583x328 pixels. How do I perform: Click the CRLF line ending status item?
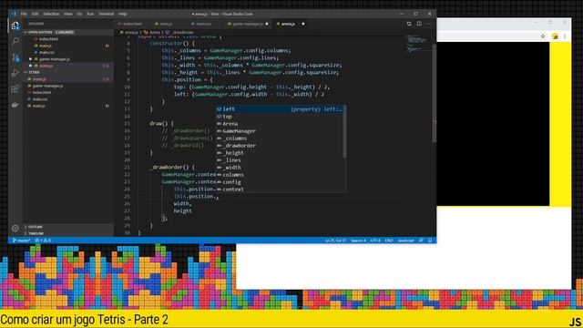389,241
